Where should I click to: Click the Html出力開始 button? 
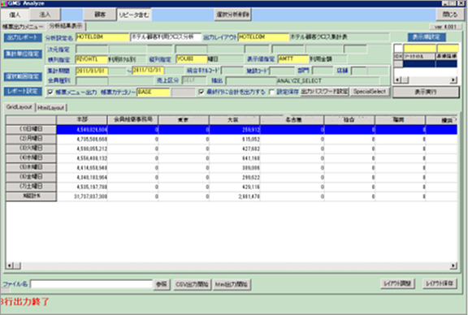232,284
